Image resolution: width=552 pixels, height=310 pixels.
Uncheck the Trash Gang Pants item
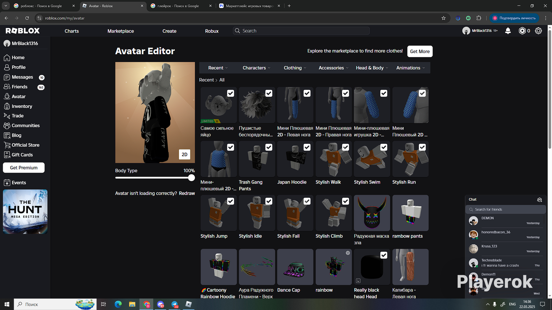click(269, 147)
